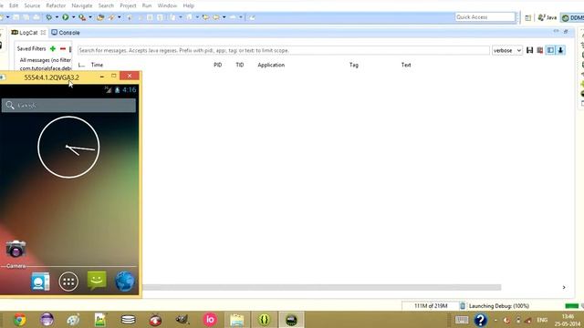
Task: Switch to the Java perspective
Action: pyautogui.click(x=547, y=17)
